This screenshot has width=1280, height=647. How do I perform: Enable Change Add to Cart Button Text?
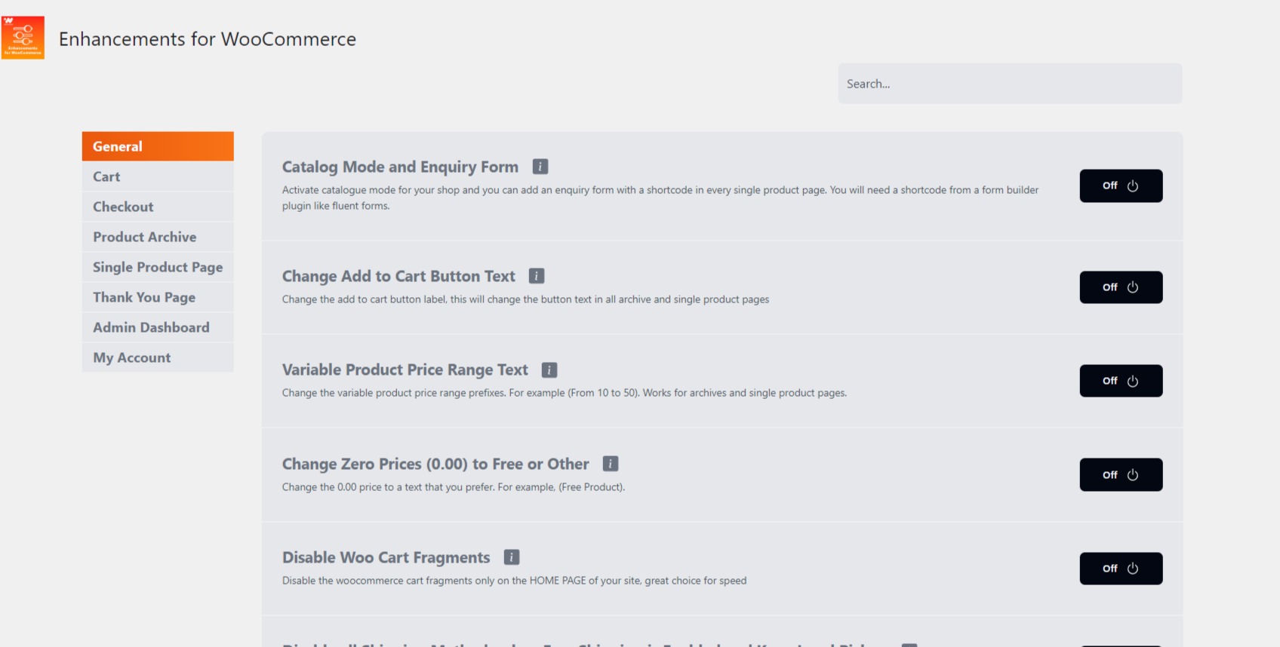click(x=1121, y=287)
